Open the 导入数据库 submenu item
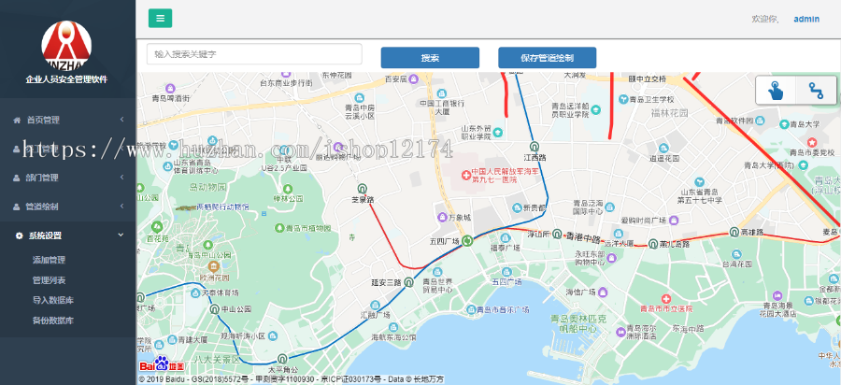This screenshot has width=841, height=385. pyautogui.click(x=53, y=300)
